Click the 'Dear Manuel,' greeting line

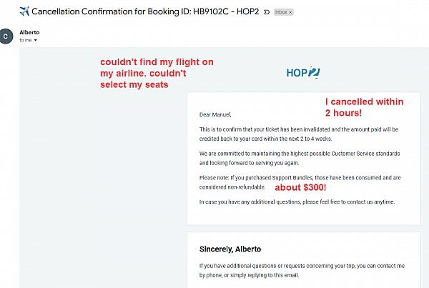216,114
